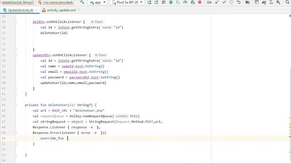
Task: Click the Git label in toolbar
Action: pyautogui.click(x=209, y=2)
